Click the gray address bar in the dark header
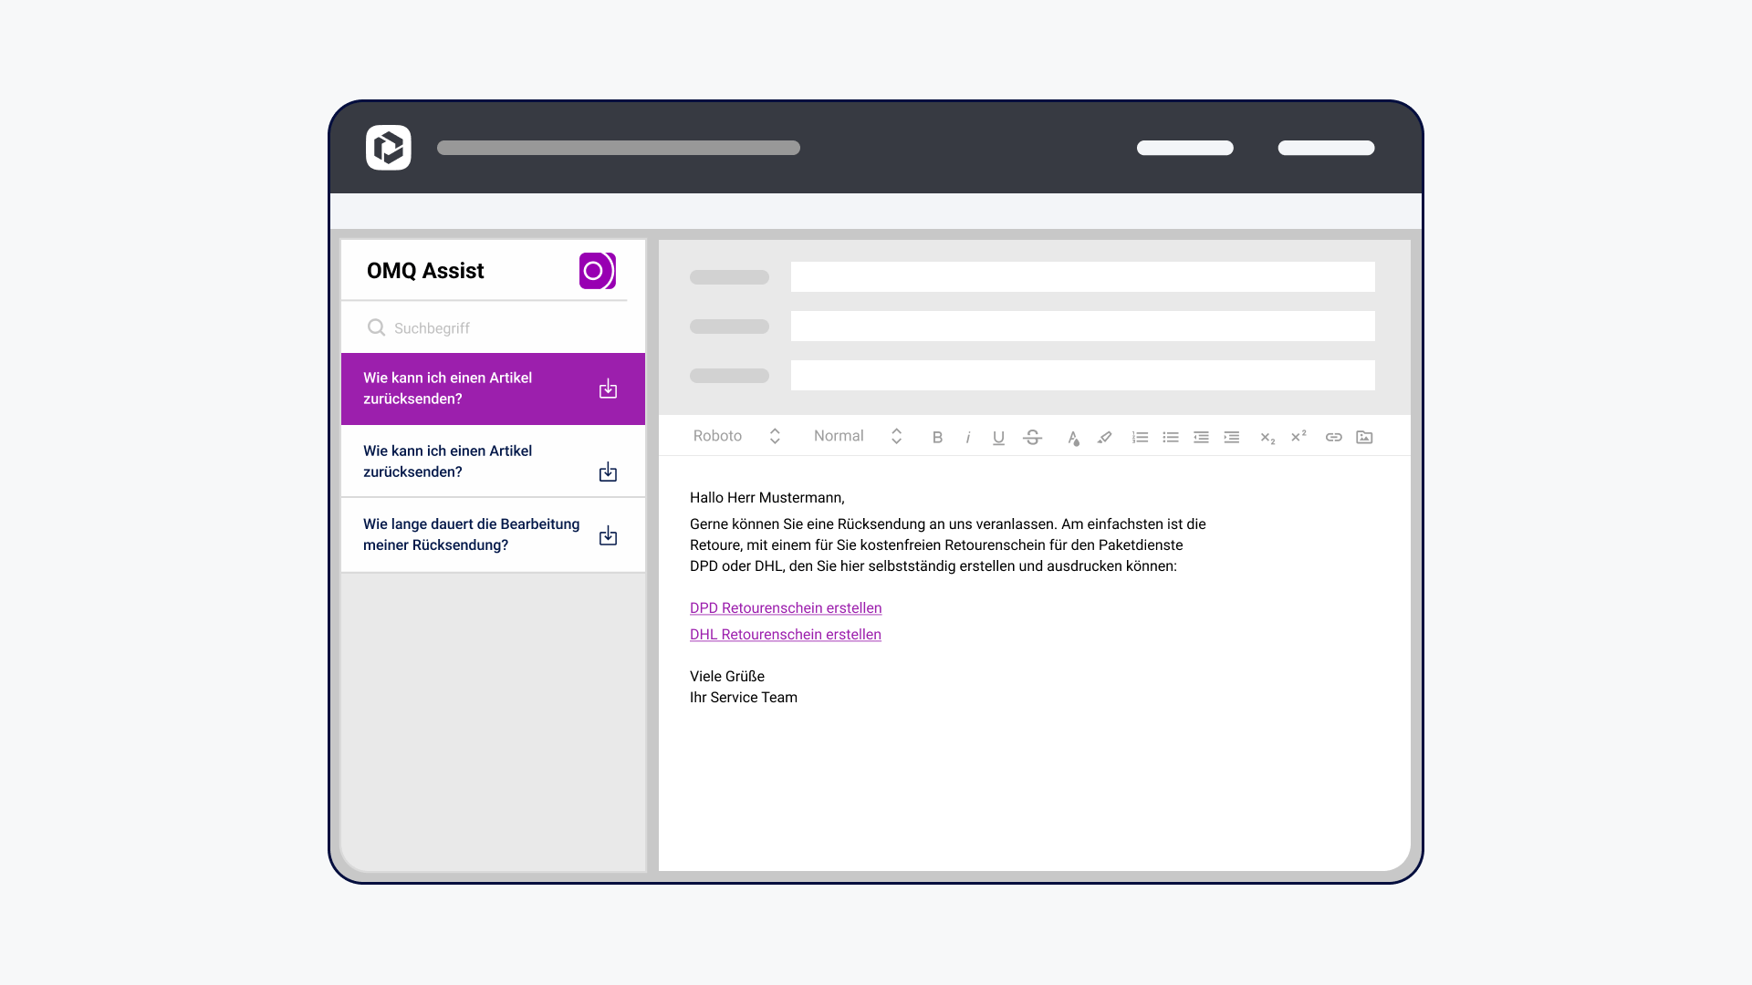The height and width of the screenshot is (985, 1752). pyautogui.click(x=619, y=148)
